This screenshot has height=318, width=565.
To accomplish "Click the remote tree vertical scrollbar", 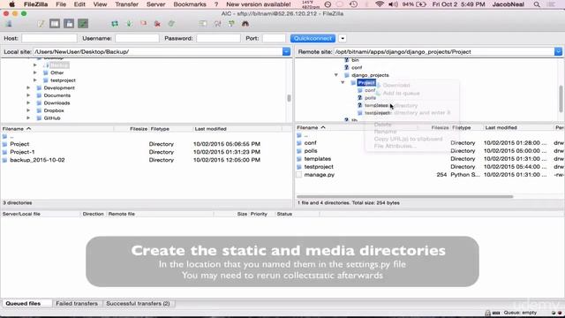I will (x=561, y=99).
